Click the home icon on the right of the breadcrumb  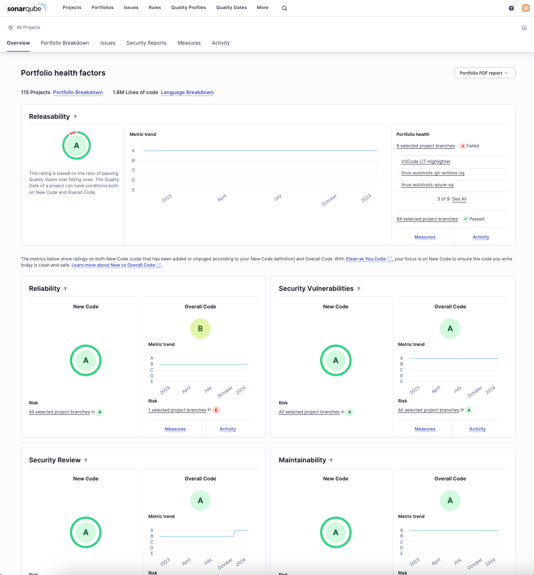tap(524, 28)
